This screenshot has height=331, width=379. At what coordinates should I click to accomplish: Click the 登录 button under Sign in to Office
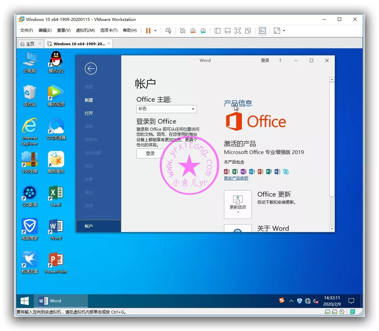pyautogui.click(x=150, y=153)
